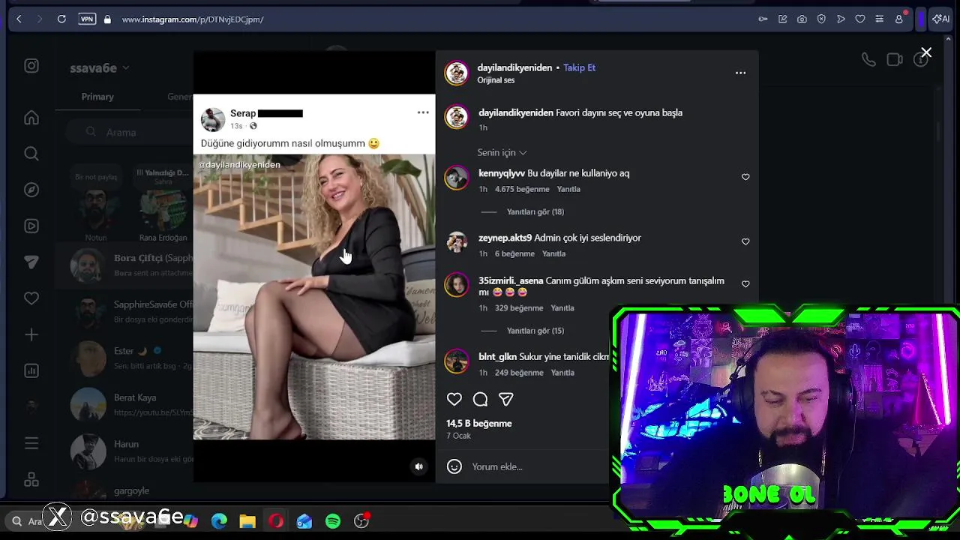Mute or unmute the video sound
The height and width of the screenshot is (540, 960).
(419, 466)
